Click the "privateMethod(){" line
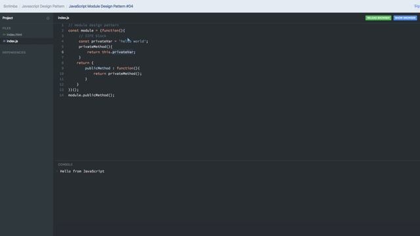The image size is (420, 236). point(96,47)
